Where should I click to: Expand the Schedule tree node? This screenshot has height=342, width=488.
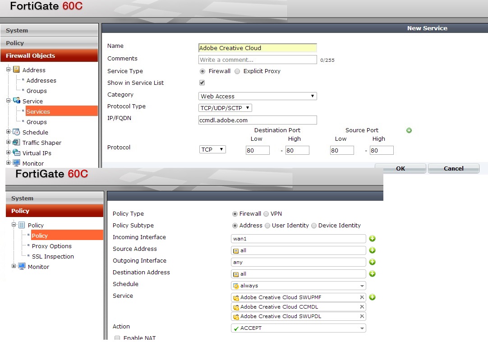pos(9,132)
